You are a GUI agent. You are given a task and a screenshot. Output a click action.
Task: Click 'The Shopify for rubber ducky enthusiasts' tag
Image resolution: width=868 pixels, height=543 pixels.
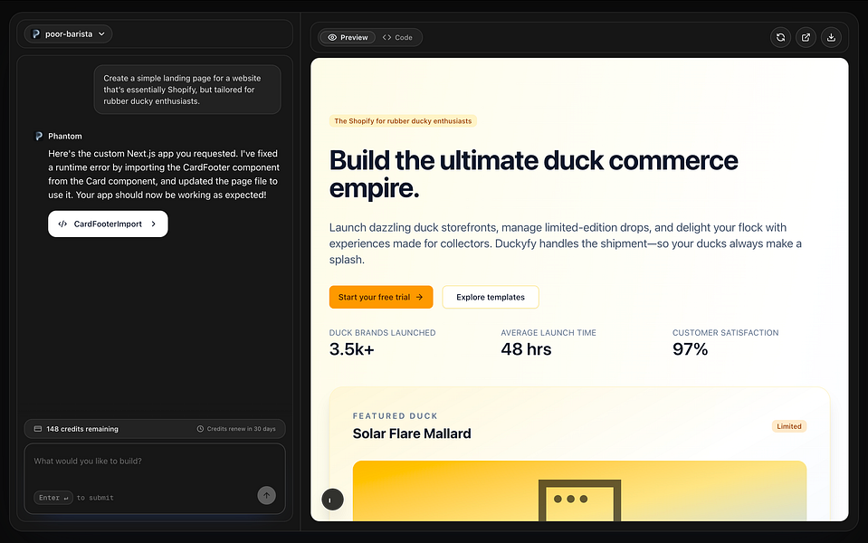click(403, 120)
